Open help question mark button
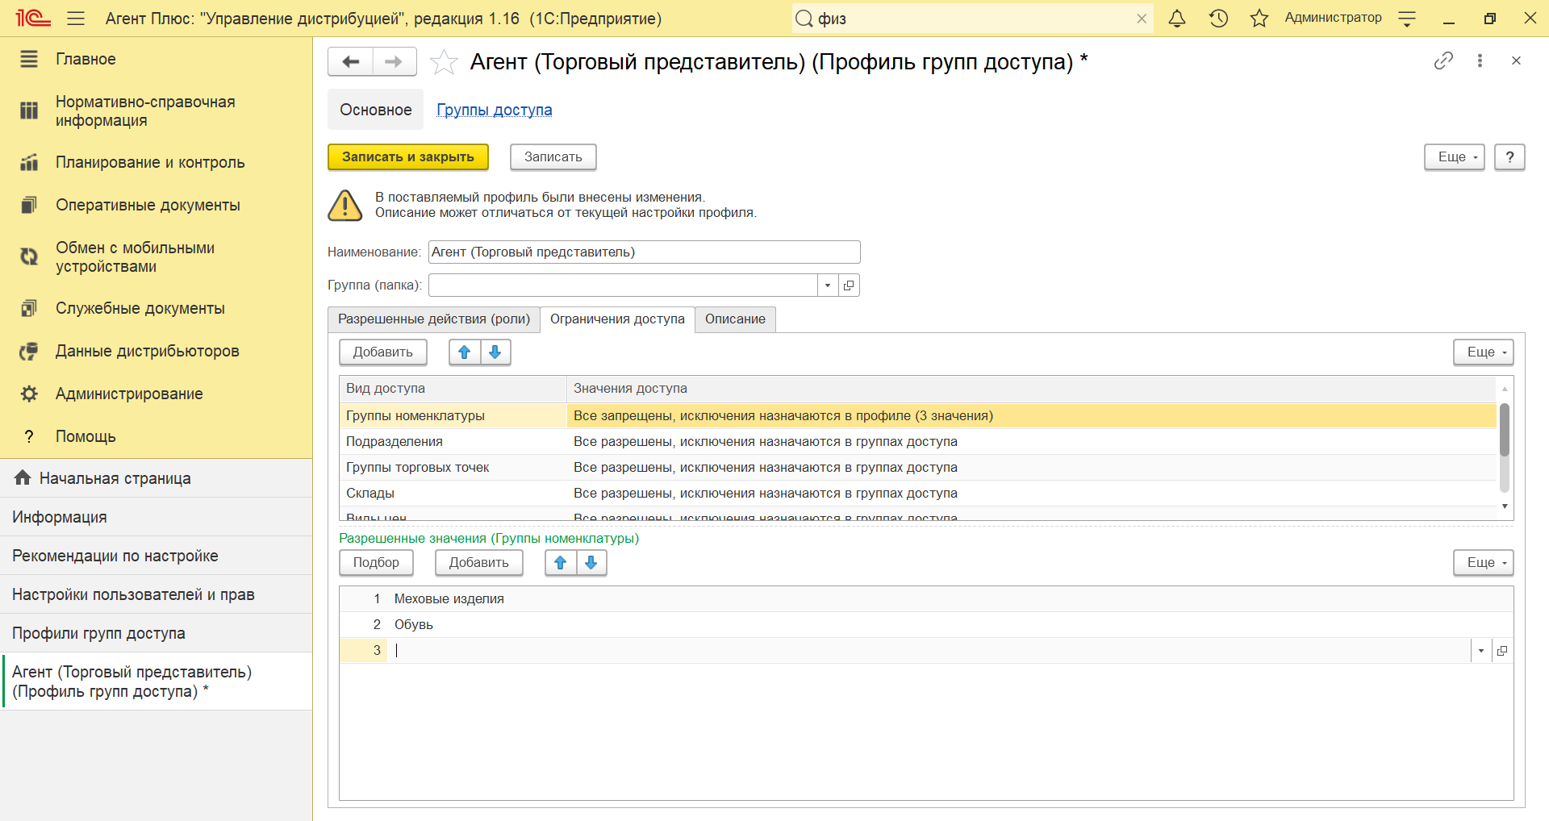Screen dimensions: 1549x821 click(x=1509, y=157)
